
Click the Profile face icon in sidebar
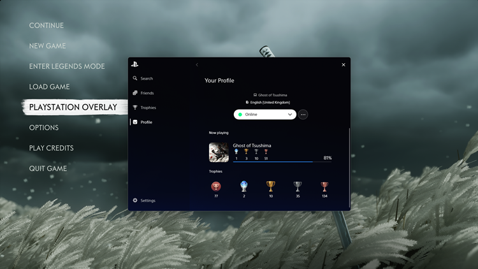point(135,122)
